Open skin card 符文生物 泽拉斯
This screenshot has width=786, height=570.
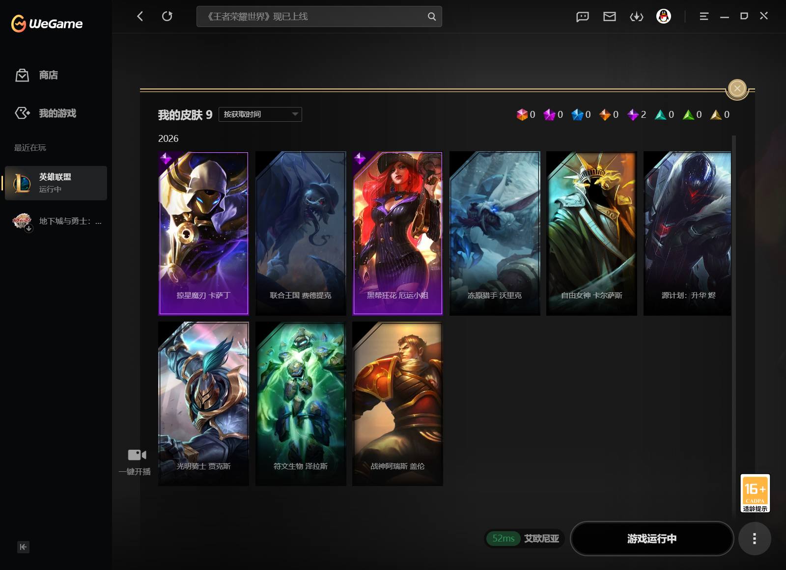[301, 404]
